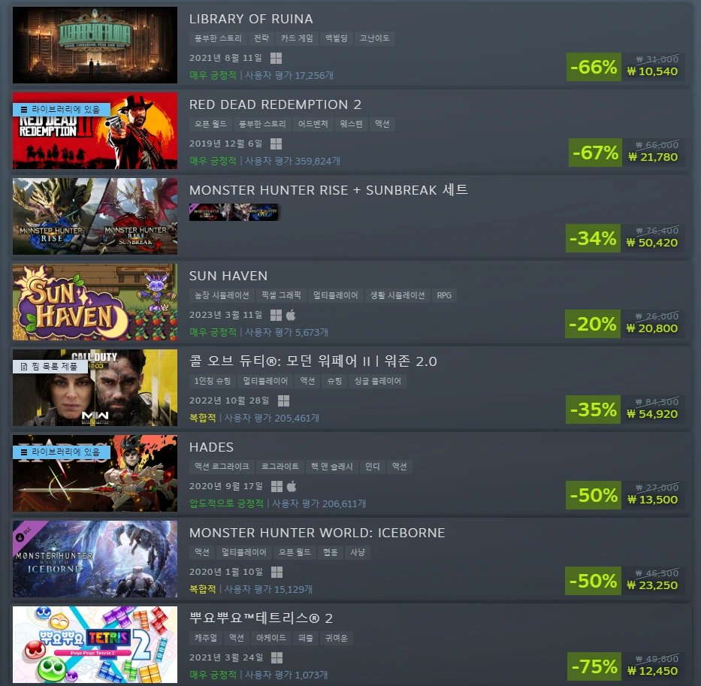Click the Windows icon on Red Dead Redemption 2
The width and height of the screenshot is (701, 686).
point(276,144)
